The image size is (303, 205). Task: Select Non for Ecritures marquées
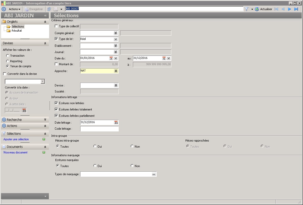click(132, 166)
